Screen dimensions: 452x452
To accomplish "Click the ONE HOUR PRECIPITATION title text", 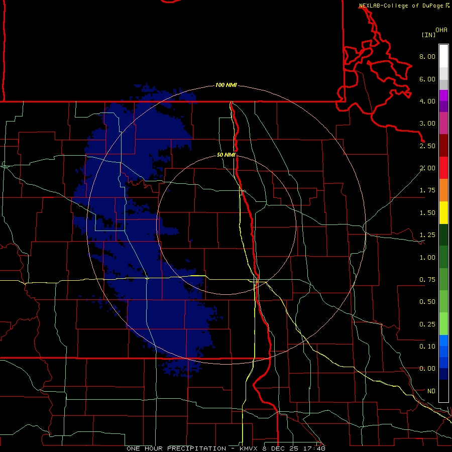I will (176, 448).
